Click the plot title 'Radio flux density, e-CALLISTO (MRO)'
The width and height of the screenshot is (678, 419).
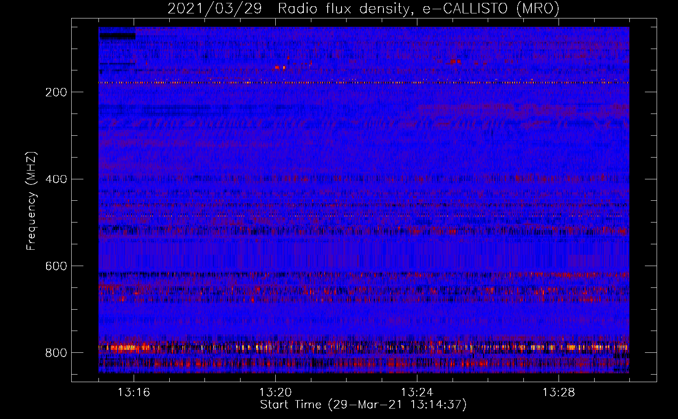(x=418, y=9)
